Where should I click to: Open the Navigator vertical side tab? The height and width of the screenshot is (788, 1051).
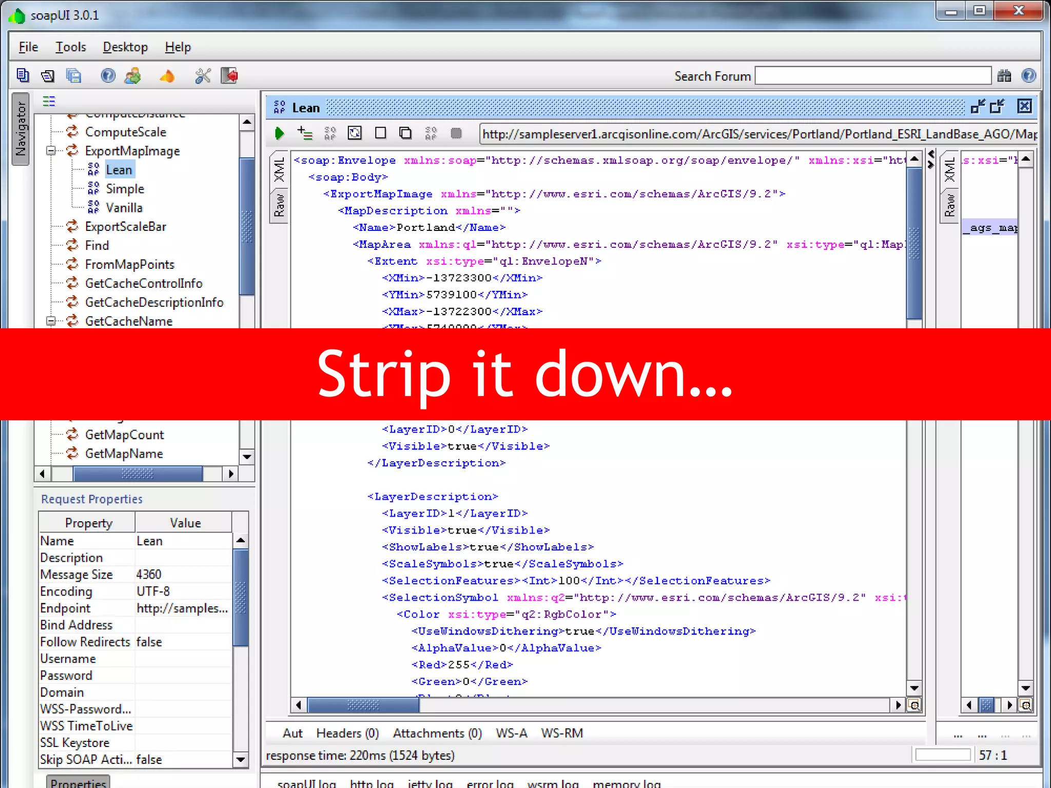coord(21,129)
